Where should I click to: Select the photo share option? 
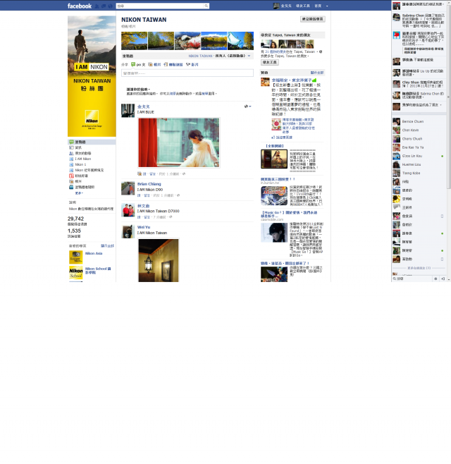click(154, 64)
